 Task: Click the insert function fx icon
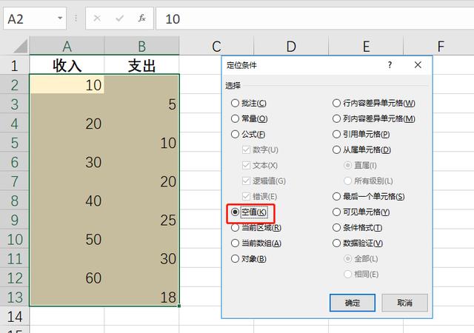click(x=141, y=18)
